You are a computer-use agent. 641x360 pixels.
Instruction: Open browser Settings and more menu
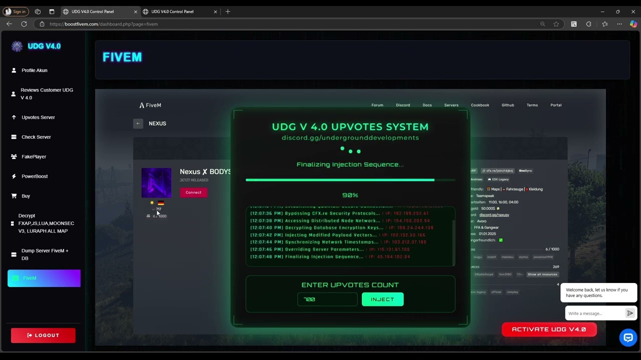point(619,24)
